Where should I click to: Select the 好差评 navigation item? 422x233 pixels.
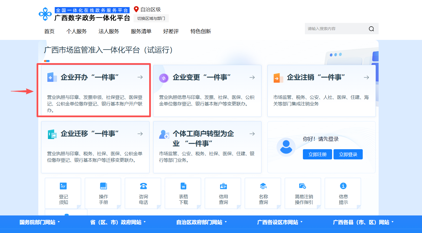tap(171, 31)
